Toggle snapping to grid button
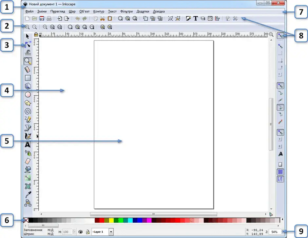The height and width of the screenshot is (238, 308). point(280,172)
